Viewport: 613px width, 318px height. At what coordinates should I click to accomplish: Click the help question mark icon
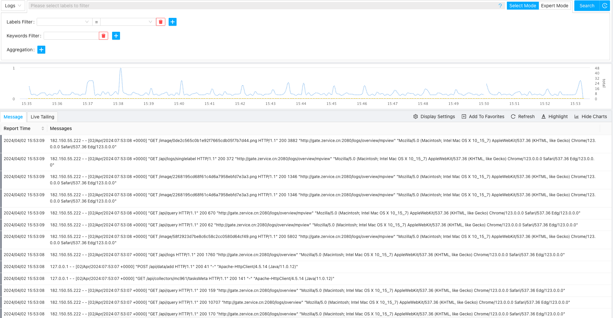(500, 6)
